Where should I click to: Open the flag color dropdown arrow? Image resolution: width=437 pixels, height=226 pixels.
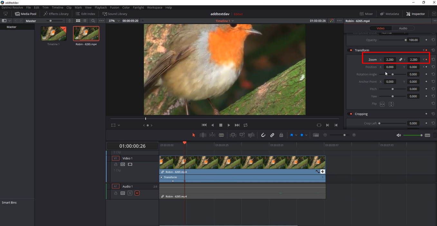[307, 135]
